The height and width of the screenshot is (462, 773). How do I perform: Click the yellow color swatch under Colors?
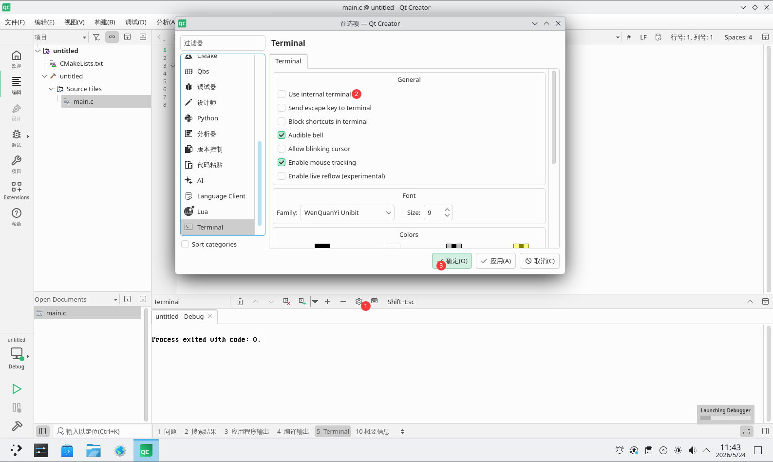521,246
